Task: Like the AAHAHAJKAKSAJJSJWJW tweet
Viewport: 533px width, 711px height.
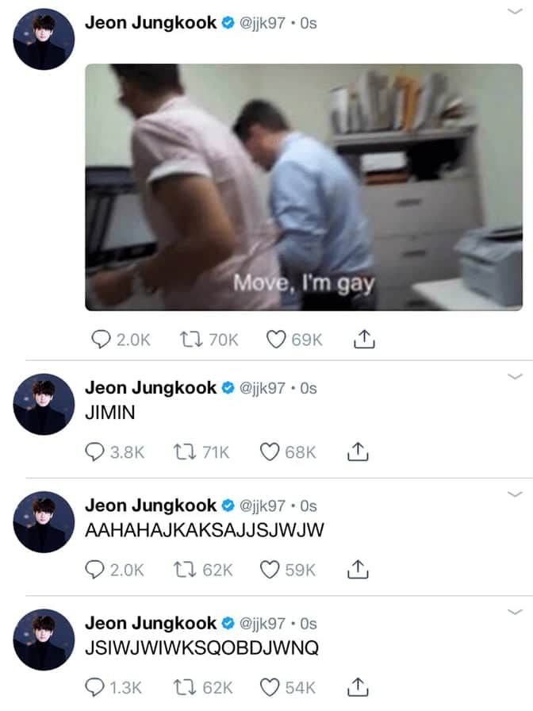Action: pos(269,570)
